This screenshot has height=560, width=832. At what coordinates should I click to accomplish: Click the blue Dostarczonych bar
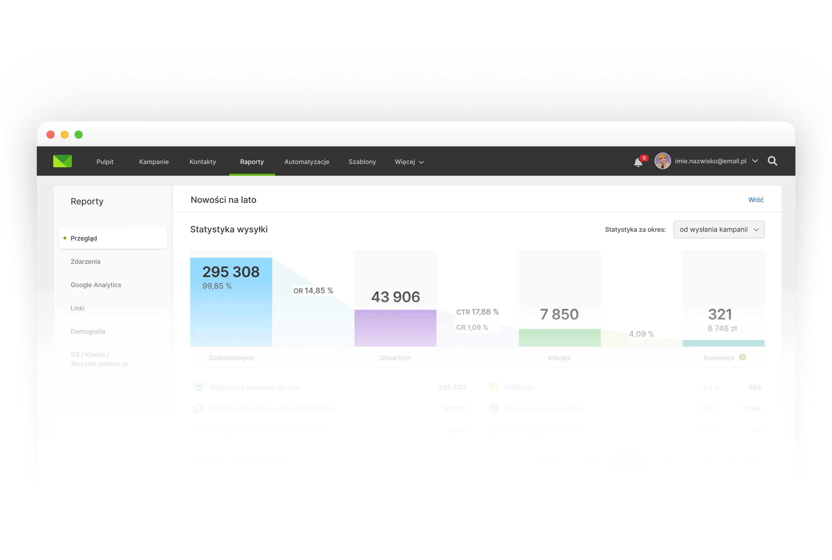tap(231, 314)
